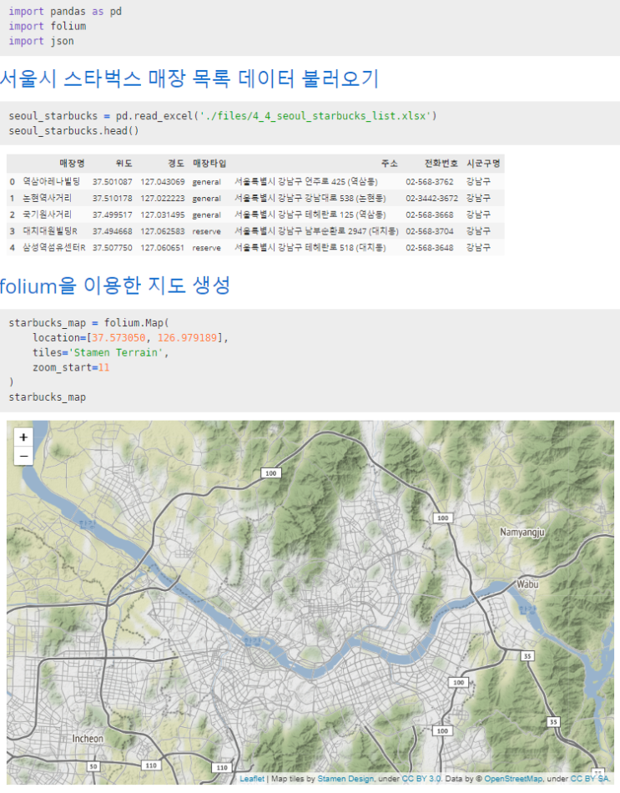Click longitude value 127.062583
Screen dimensions: 620x793
click(x=163, y=231)
